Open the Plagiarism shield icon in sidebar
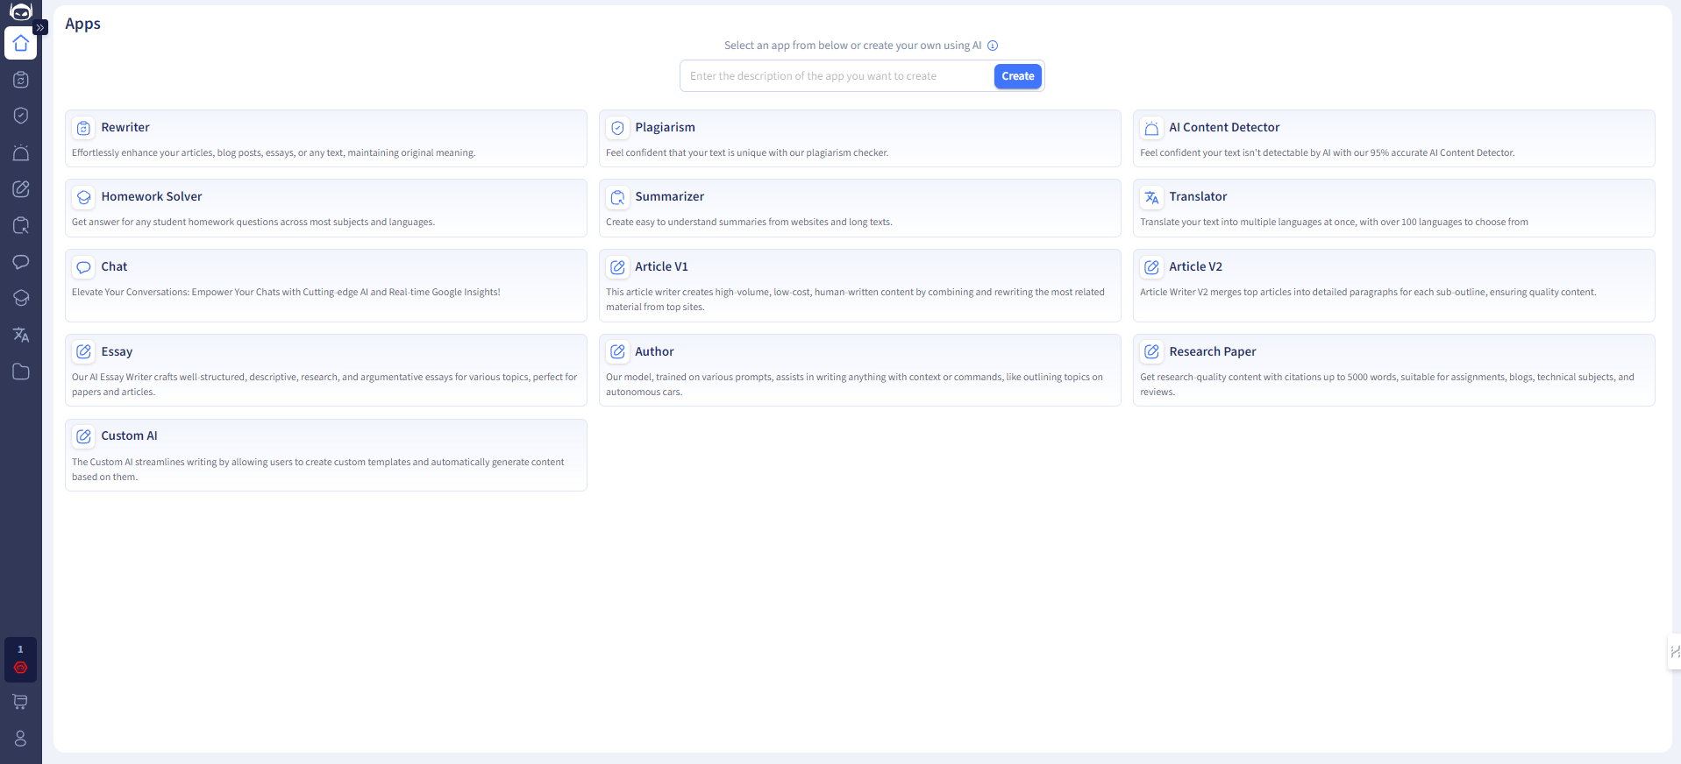This screenshot has height=764, width=1681. 21,116
